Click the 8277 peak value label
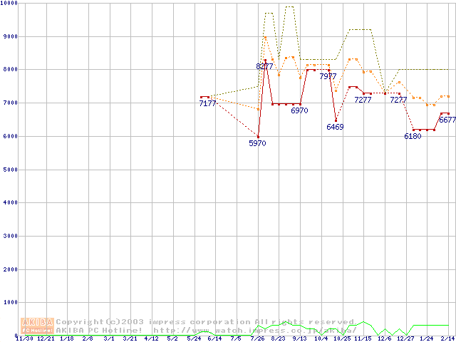The width and height of the screenshot is (456, 342). [264, 66]
